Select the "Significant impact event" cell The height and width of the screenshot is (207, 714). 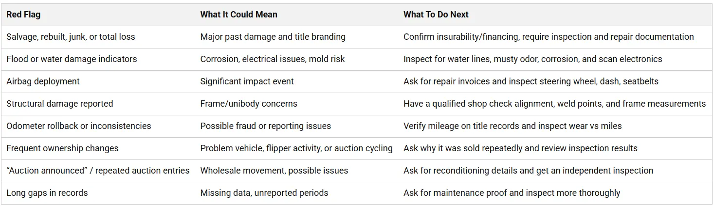pyautogui.click(x=247, y=81)
